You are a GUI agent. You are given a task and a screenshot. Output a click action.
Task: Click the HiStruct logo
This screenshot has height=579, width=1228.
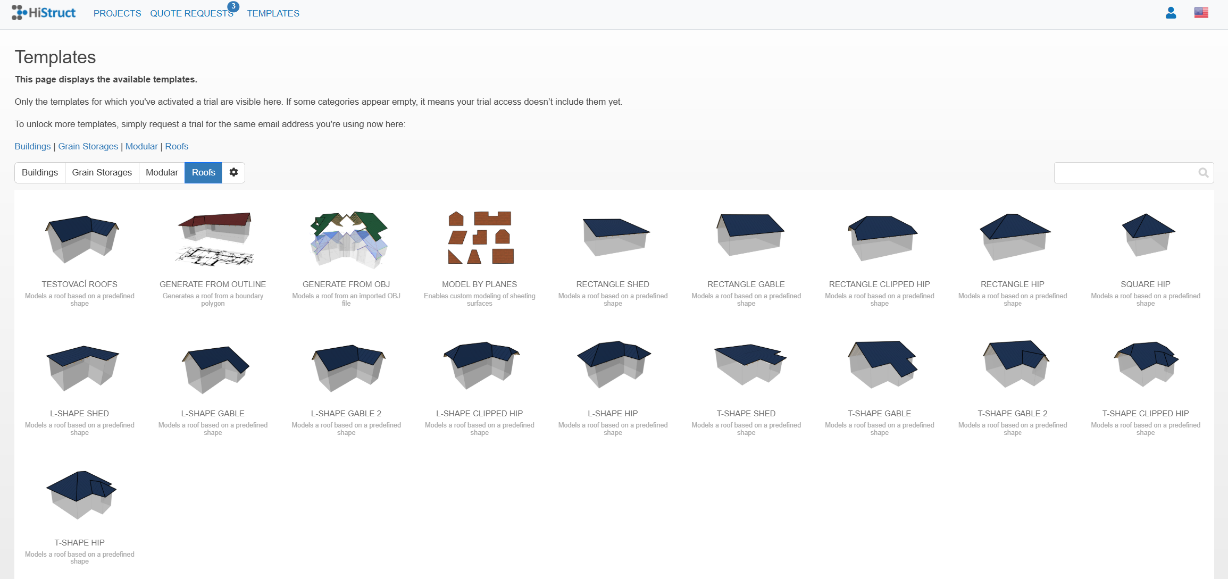click(x=44, y=12)
